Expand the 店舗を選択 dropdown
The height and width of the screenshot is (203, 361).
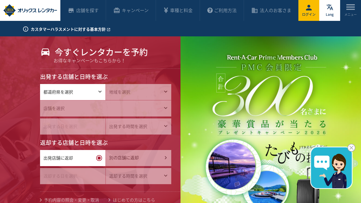pyautogui.click(x=105, y=108)
